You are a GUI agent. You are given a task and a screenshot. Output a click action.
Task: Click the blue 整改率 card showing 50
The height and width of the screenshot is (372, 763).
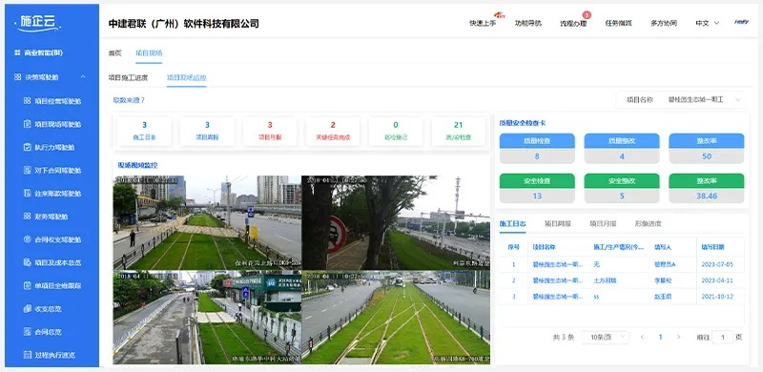[x=707, y=149]
